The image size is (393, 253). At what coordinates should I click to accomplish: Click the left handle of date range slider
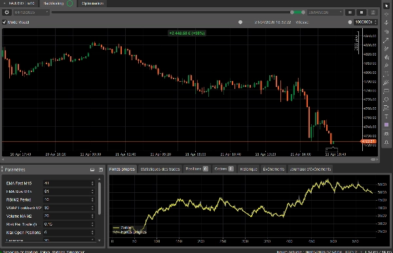click(x=292, y=12)
